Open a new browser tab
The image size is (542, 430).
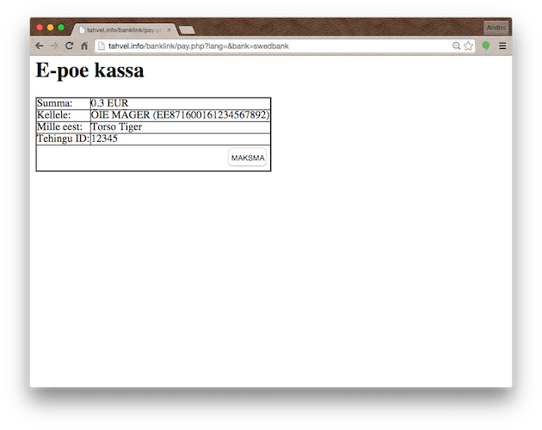187,30
